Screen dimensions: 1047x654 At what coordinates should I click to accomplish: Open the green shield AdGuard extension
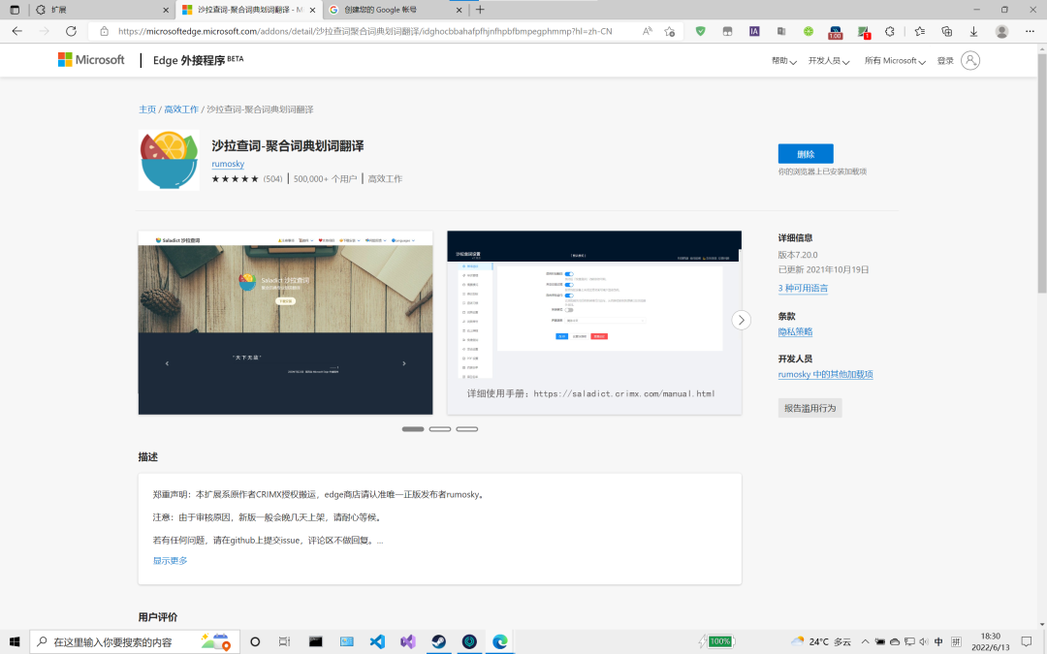pos(701,31)
